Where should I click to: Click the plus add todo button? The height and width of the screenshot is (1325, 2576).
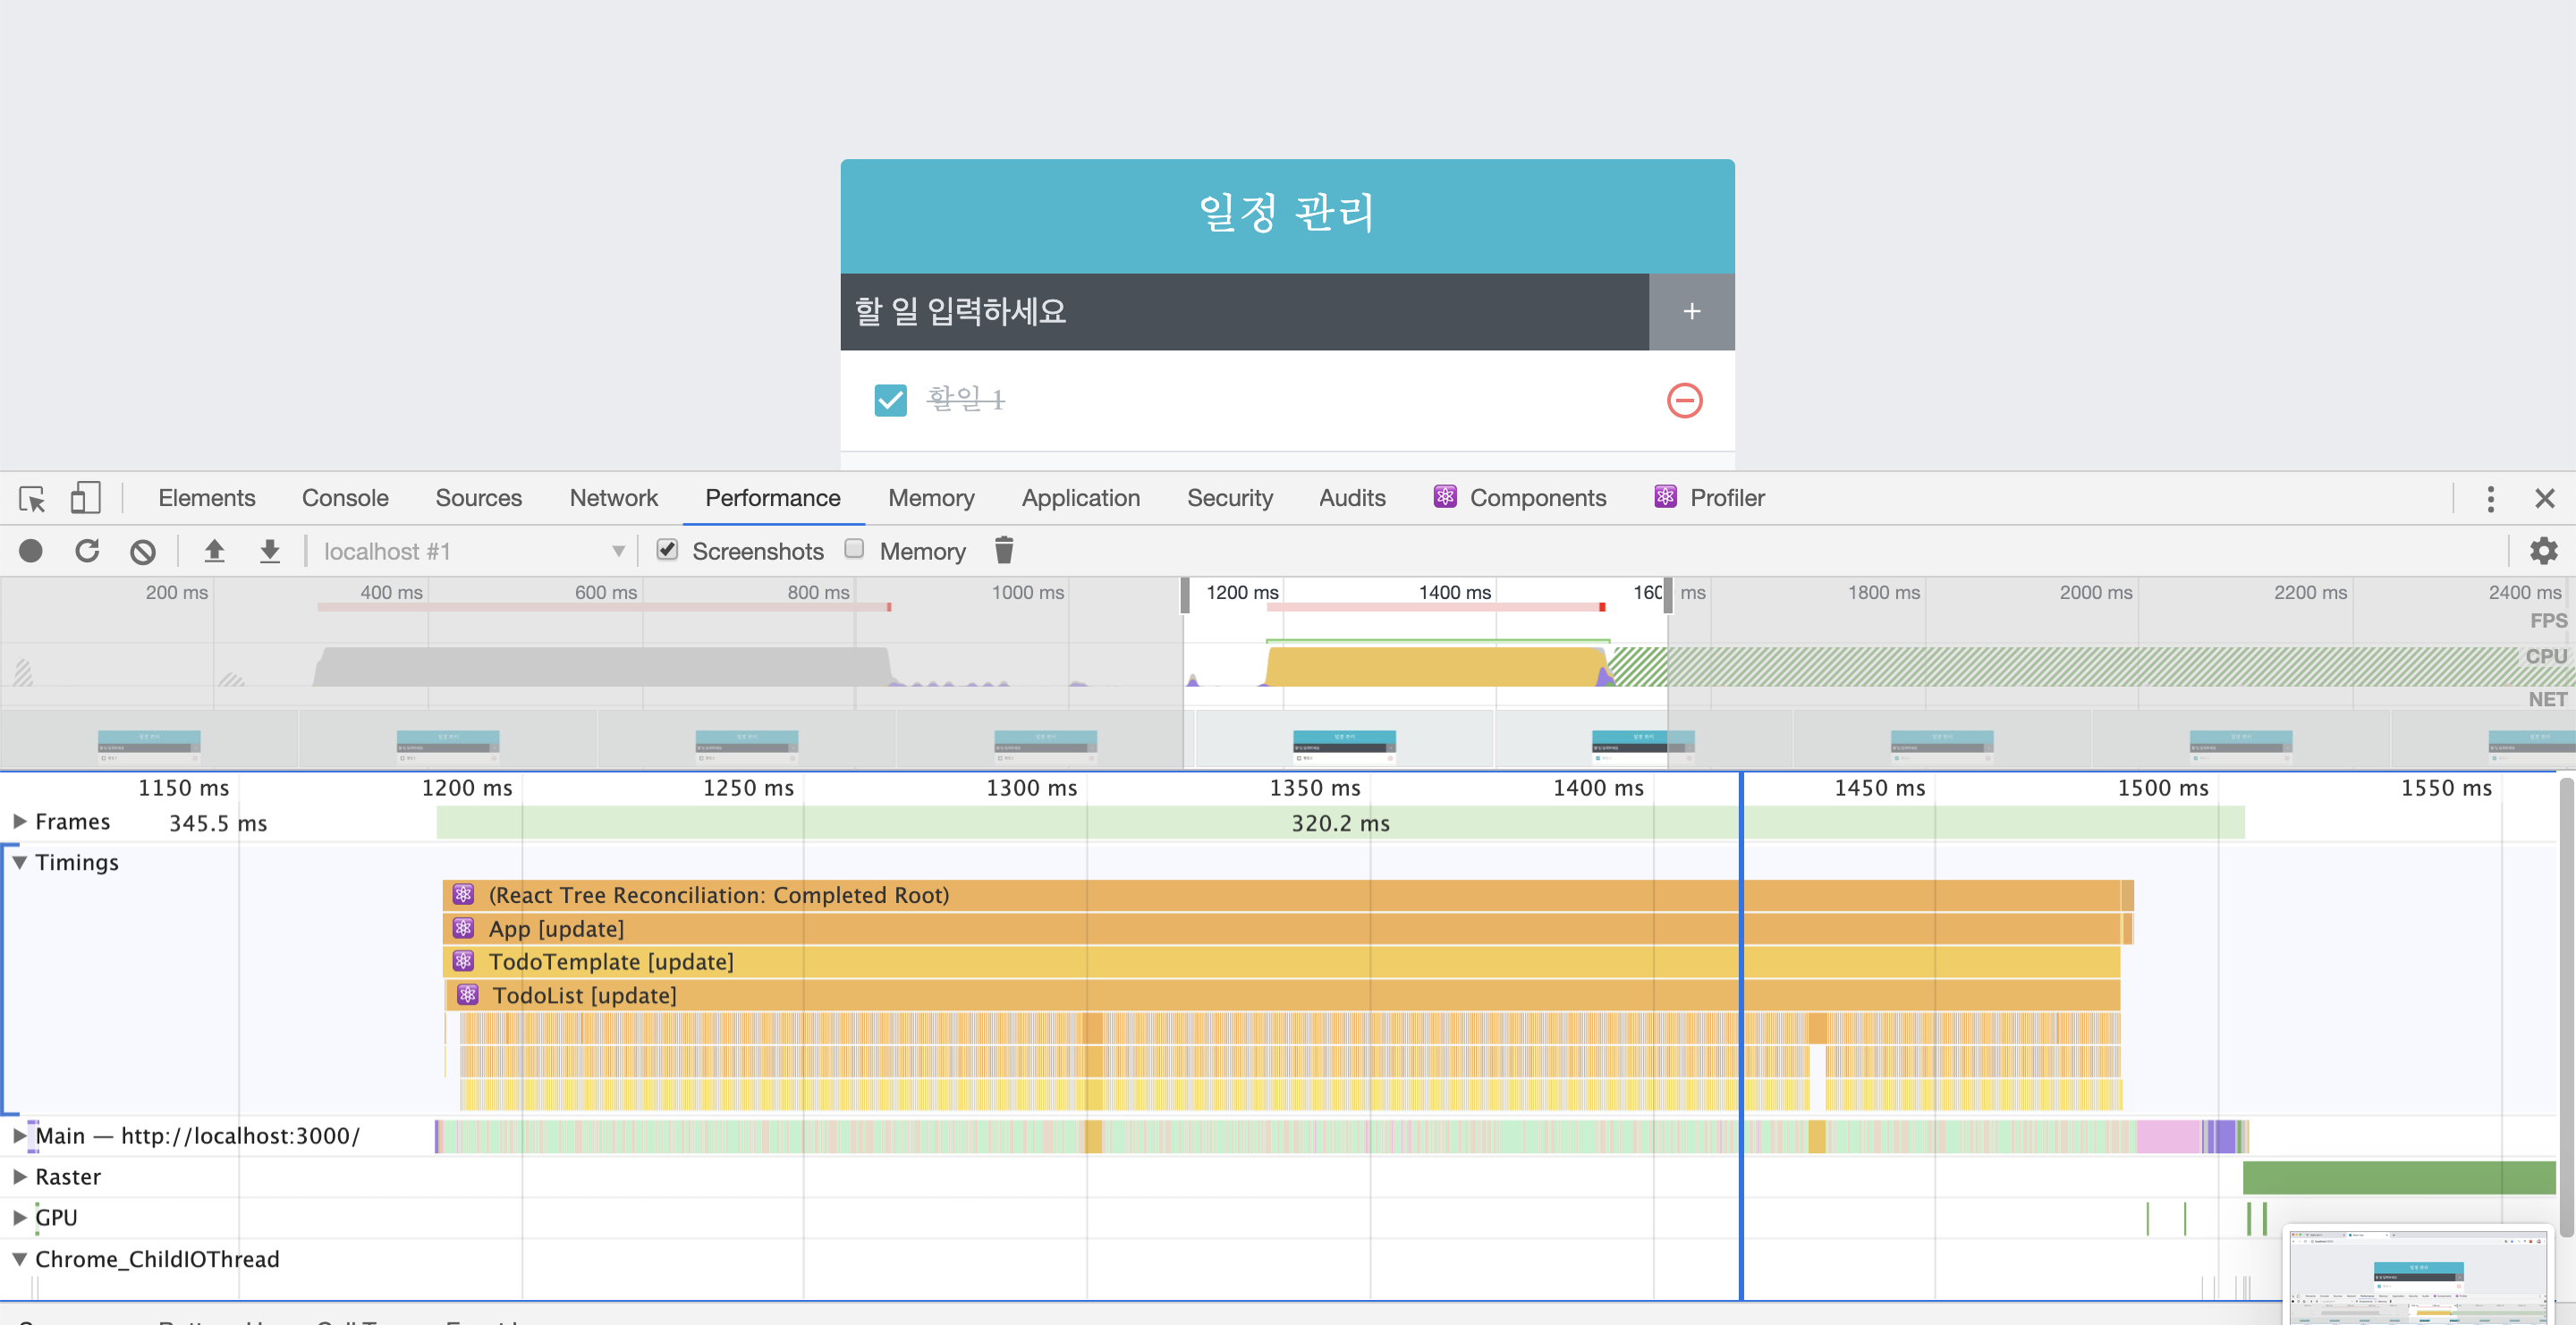[1691, 312]
